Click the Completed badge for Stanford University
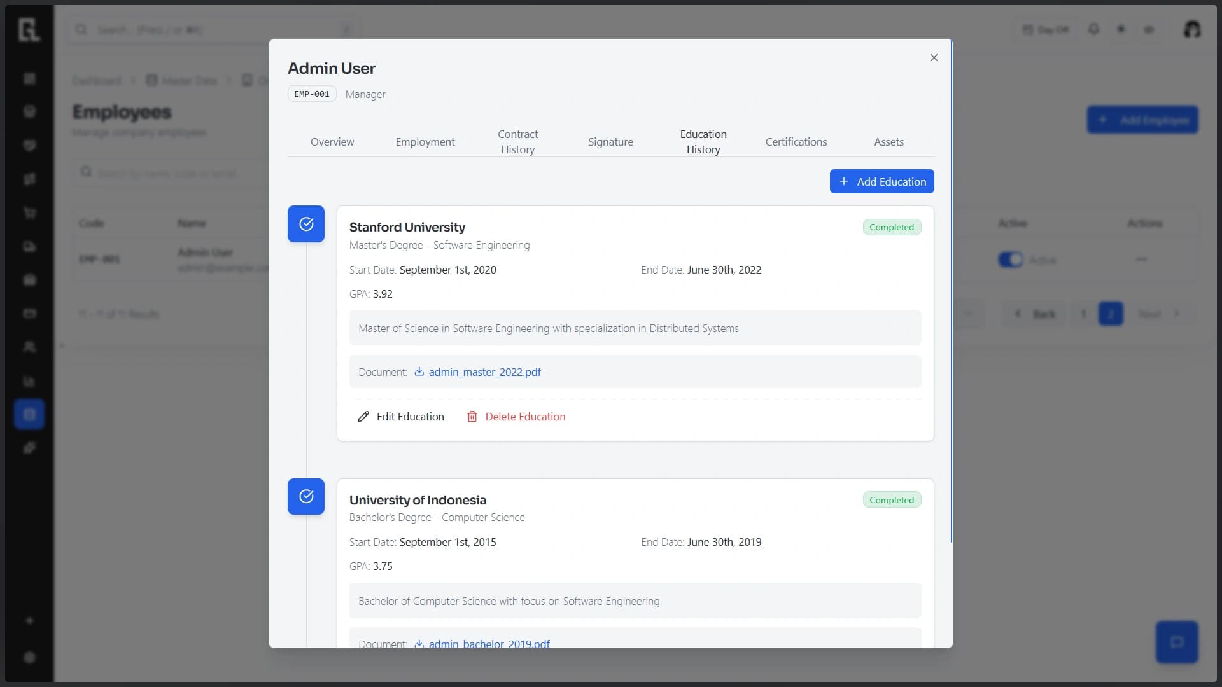 pos(892,227)
